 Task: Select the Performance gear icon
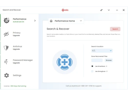6,20
